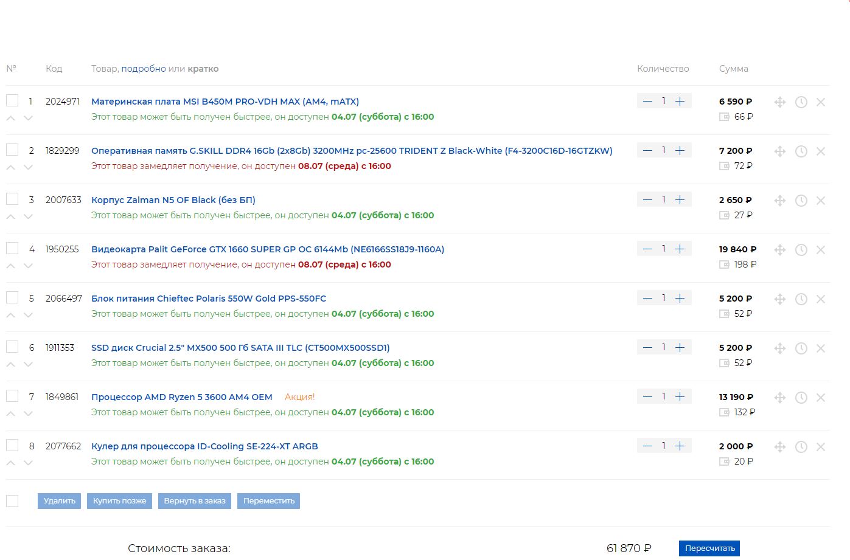Open Видеокарта Palit GeForce GTX 1660 SUPER link
Screen dimensions: 850x560
[268, 249]
